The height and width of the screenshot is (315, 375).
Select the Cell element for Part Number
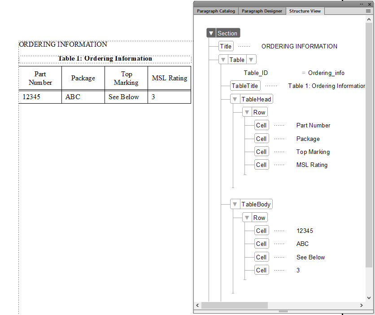click(x=262, y=125)
